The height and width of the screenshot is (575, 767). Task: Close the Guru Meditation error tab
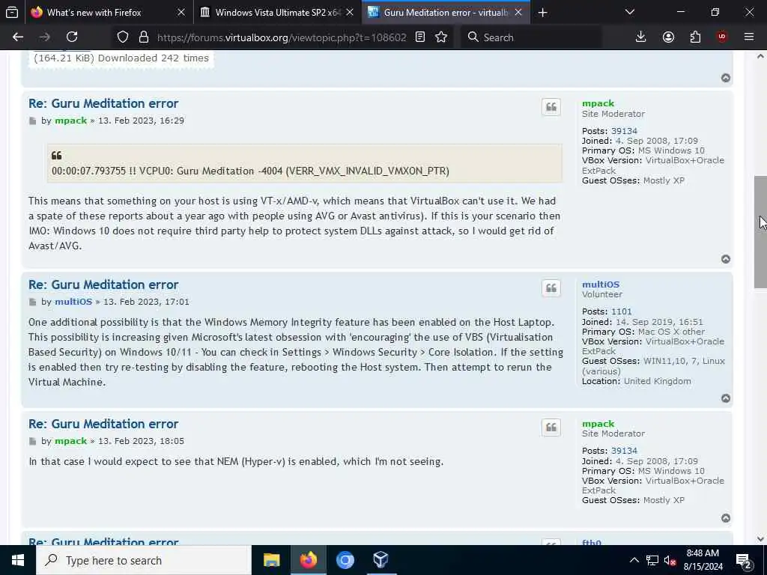pos(518,13)
